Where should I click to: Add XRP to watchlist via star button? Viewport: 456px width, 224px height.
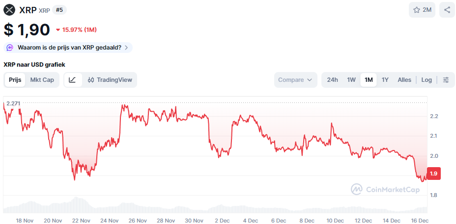pyautogui.click(x=422, y=10)
